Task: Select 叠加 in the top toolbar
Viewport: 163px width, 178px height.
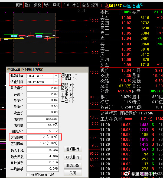Action: point(28,5)
